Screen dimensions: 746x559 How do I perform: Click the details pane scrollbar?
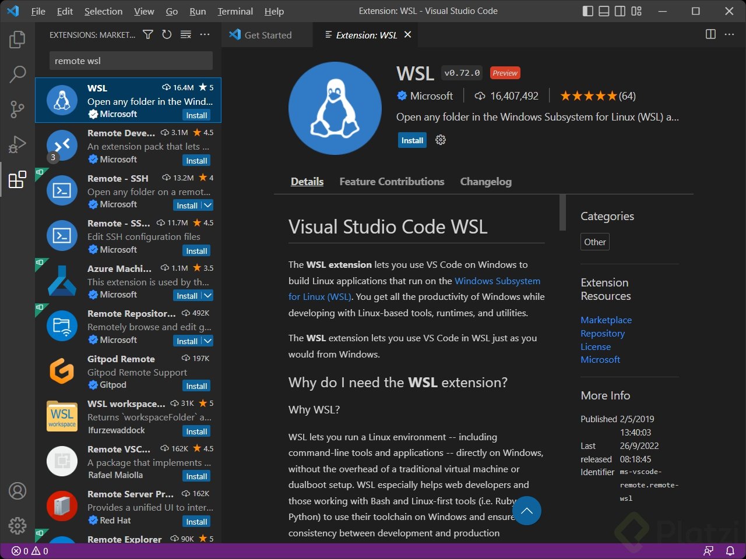point(562,212)
